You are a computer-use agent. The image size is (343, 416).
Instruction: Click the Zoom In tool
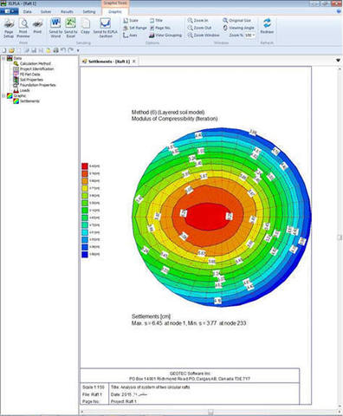pos(197,21)
